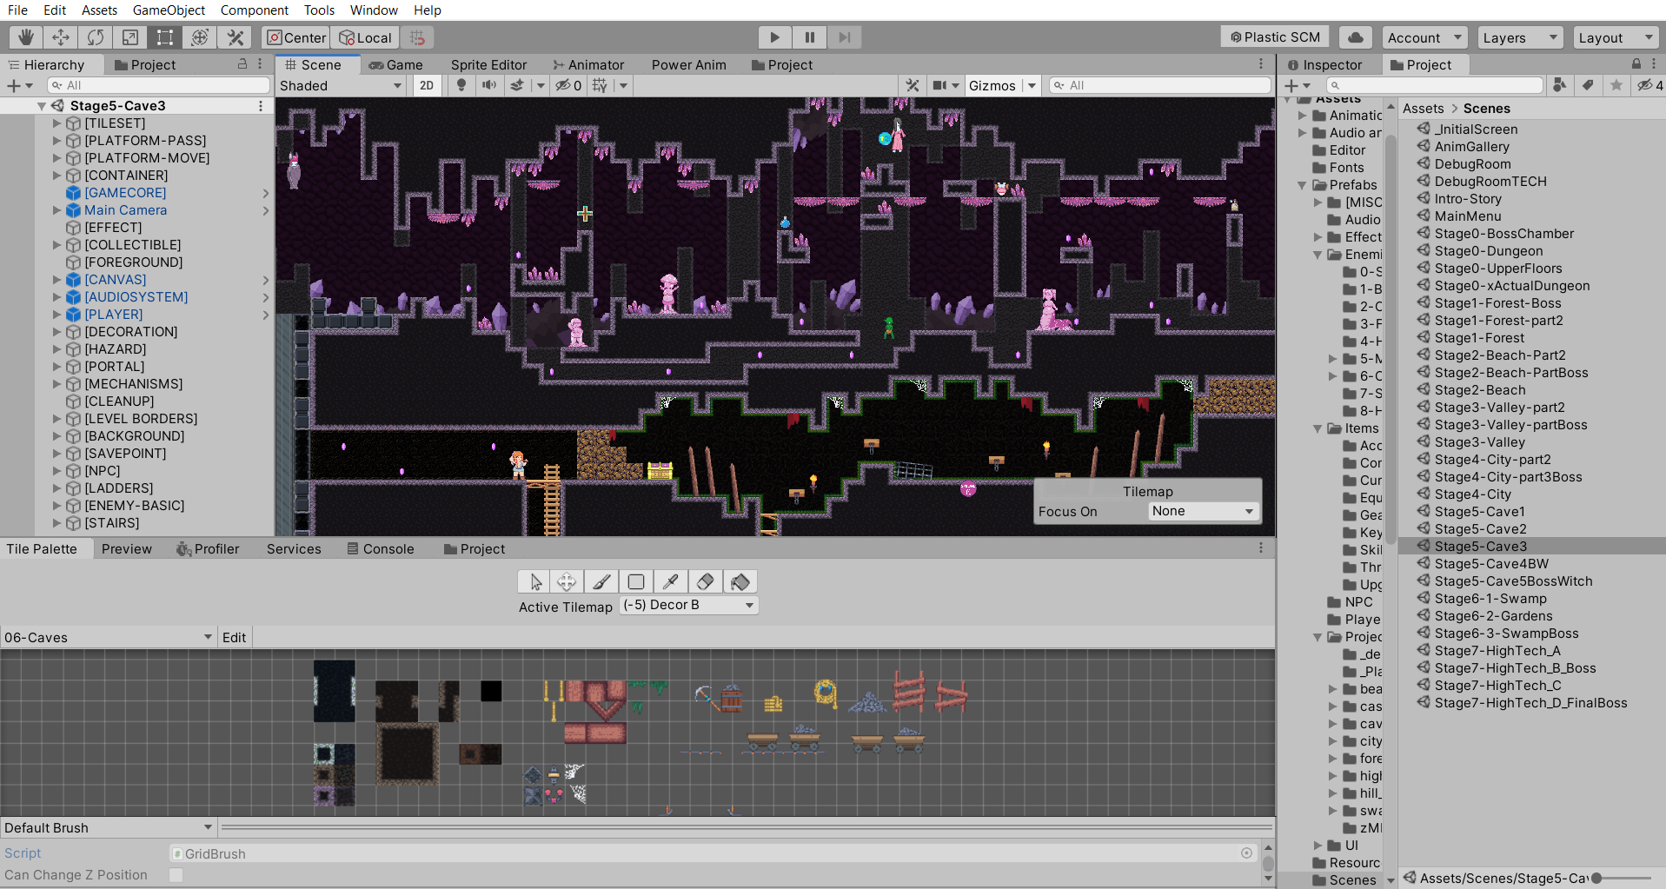Check the Can Change Z Position box

[176, 875]
